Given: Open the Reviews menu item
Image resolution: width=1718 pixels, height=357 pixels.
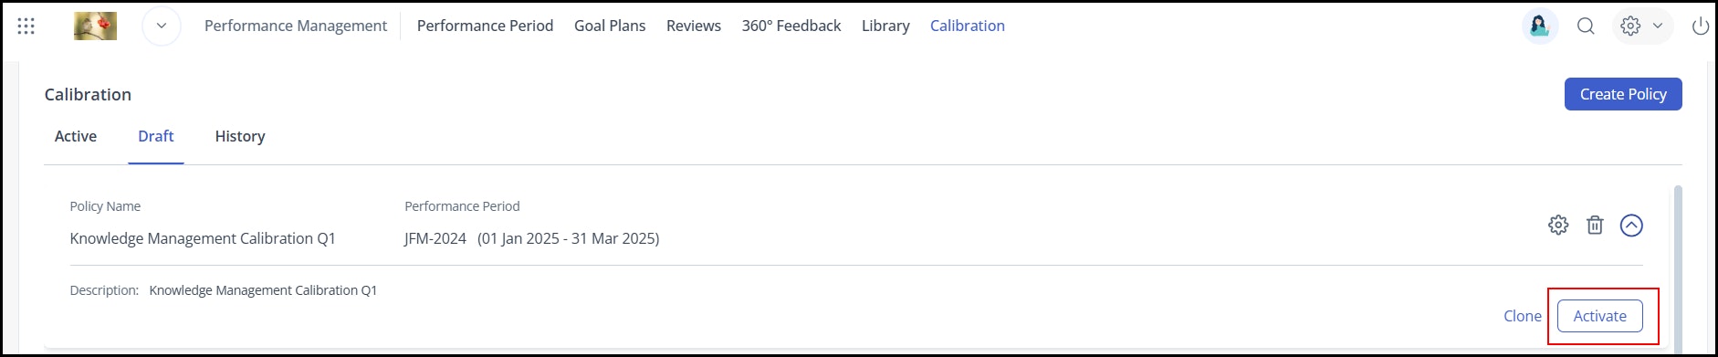Looking at the screenshot, I should (694, 26).
